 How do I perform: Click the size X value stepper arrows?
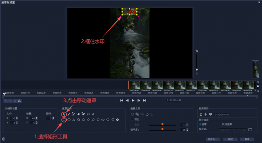point(17,118)
